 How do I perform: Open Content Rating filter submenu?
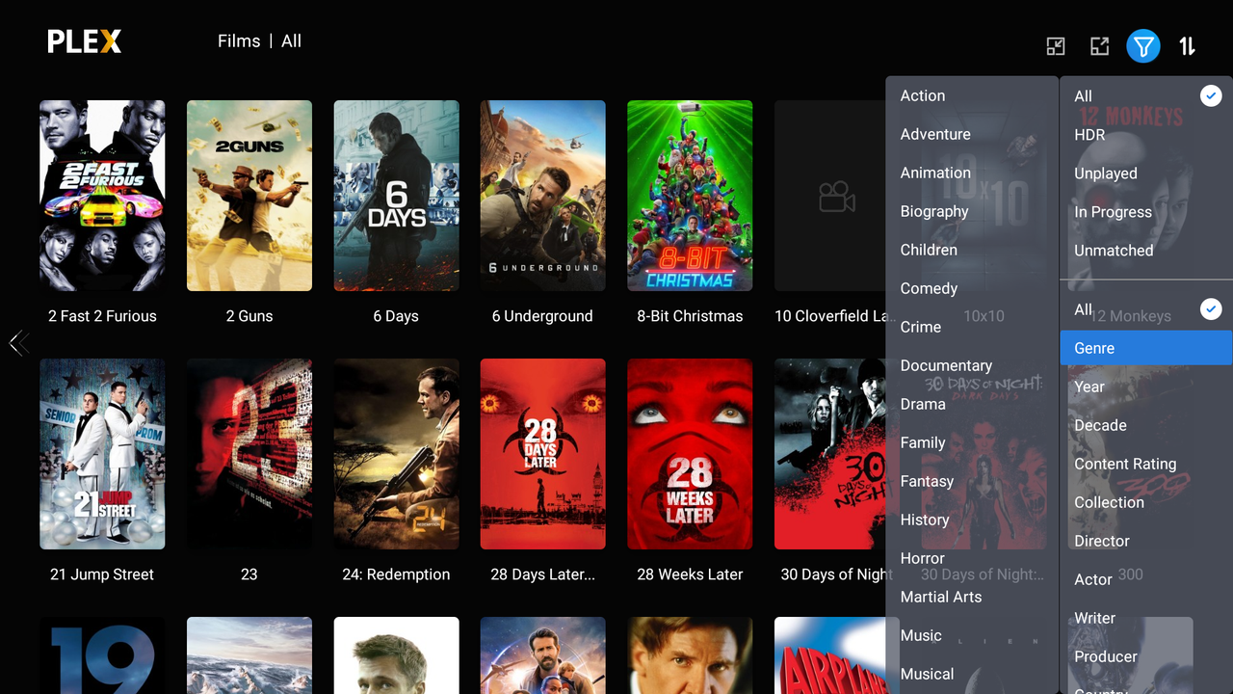coord(1146,464)
